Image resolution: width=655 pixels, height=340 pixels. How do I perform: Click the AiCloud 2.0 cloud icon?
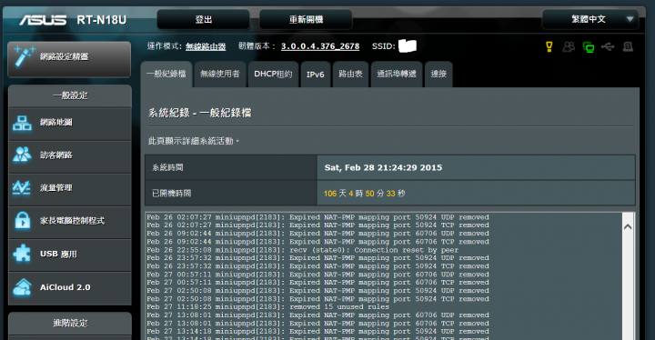[22, 287]
